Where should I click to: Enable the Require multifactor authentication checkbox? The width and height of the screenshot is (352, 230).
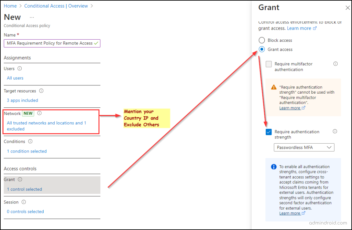[268, 64]
